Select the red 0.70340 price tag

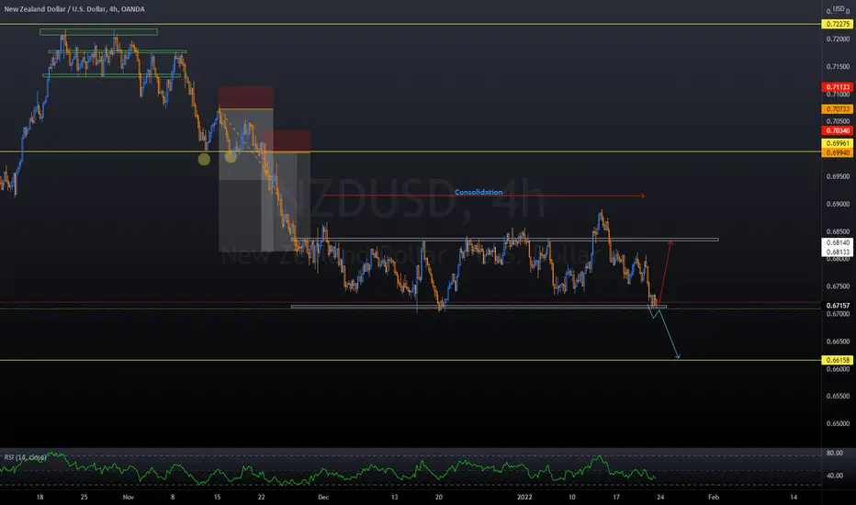point(838,131)
